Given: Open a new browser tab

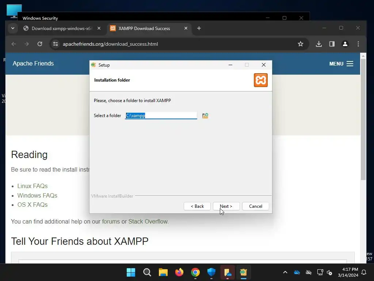Looking at the screenshot, I should coord(199,29).
